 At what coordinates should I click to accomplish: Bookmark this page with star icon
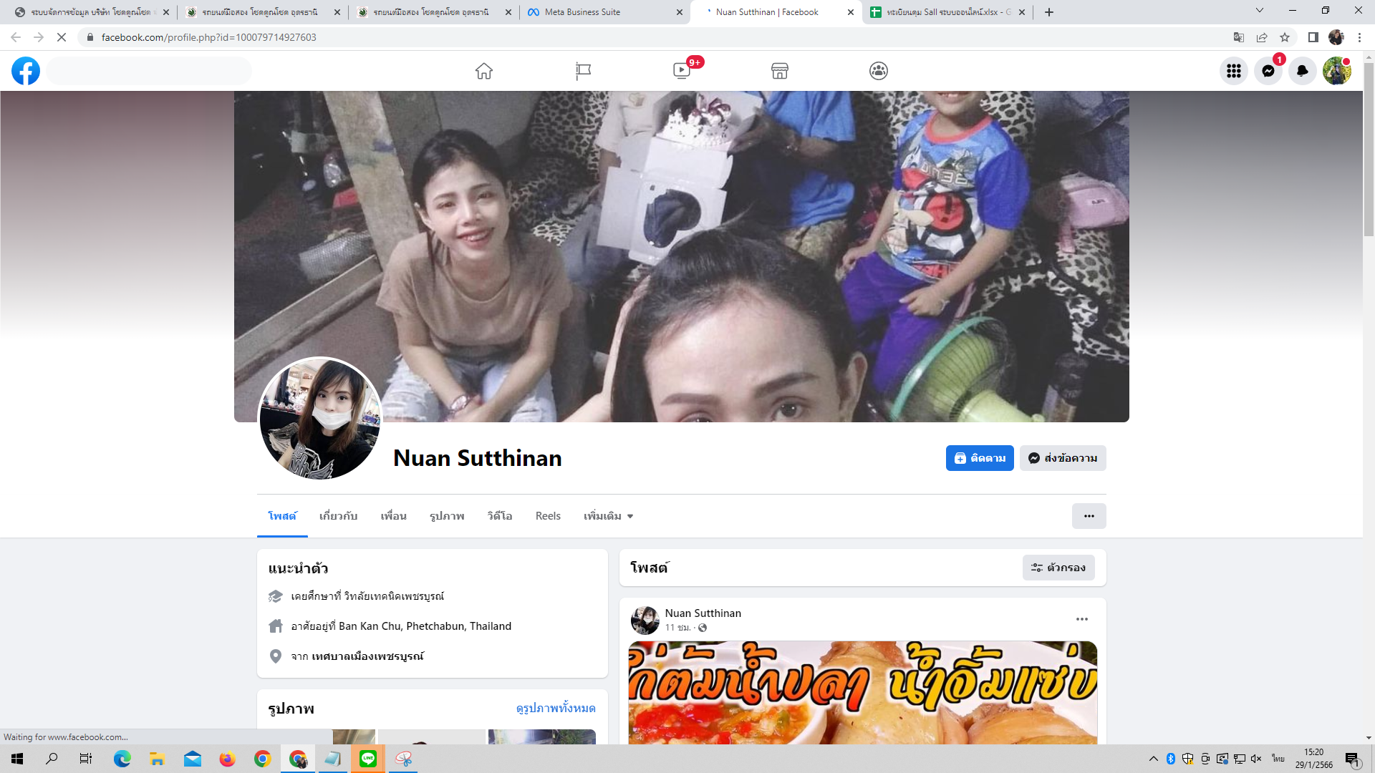(1285, 37)
